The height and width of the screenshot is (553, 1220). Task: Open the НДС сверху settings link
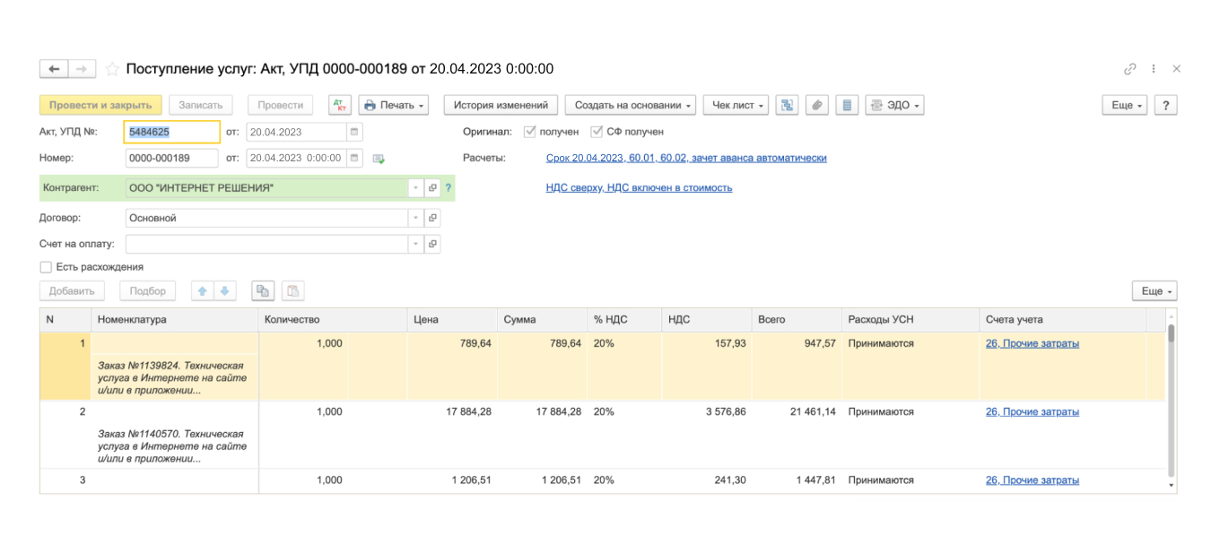click(639, 188)
